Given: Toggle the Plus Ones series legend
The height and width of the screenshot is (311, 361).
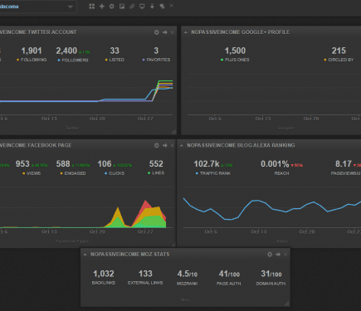Looking at the screenshot, I should 235,60.
